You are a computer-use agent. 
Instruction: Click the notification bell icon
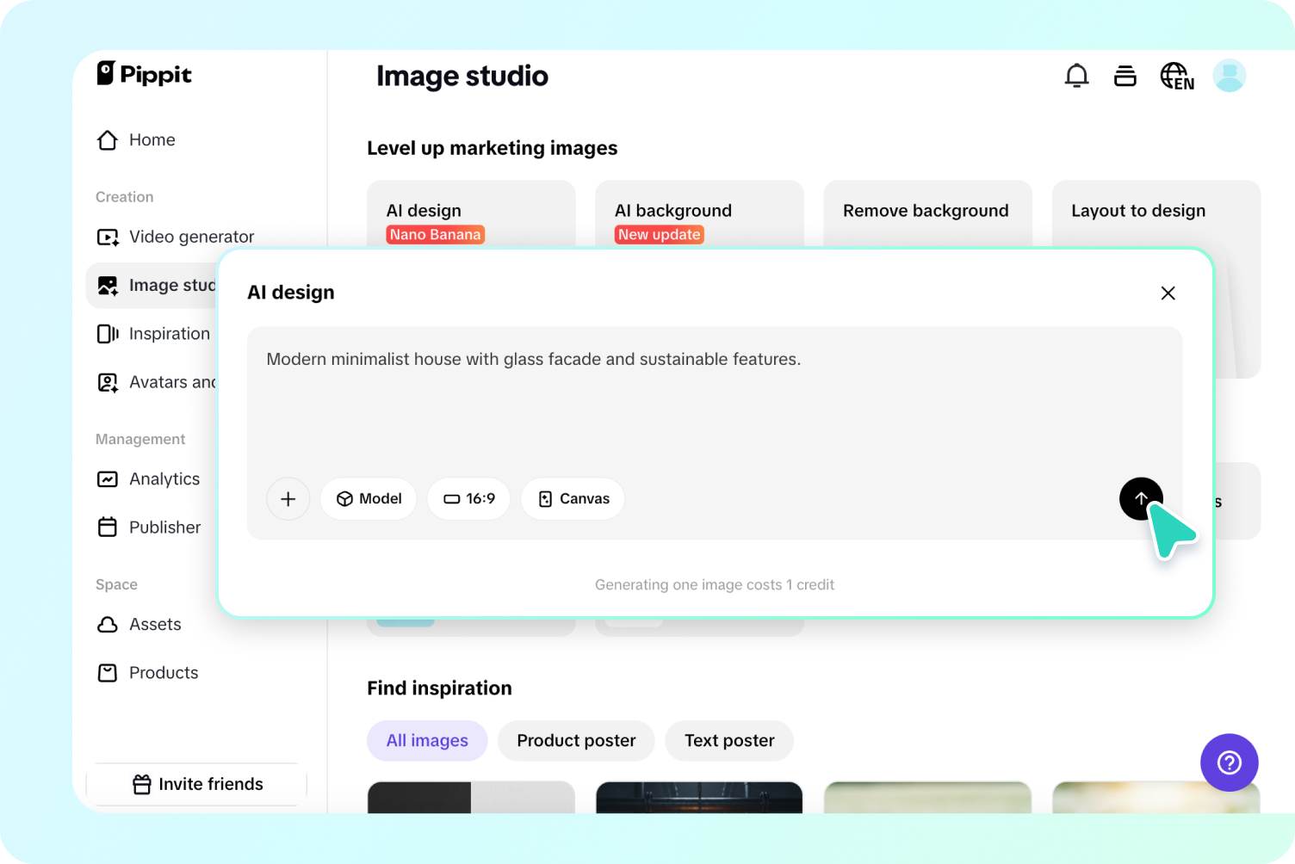[1076, 76]
